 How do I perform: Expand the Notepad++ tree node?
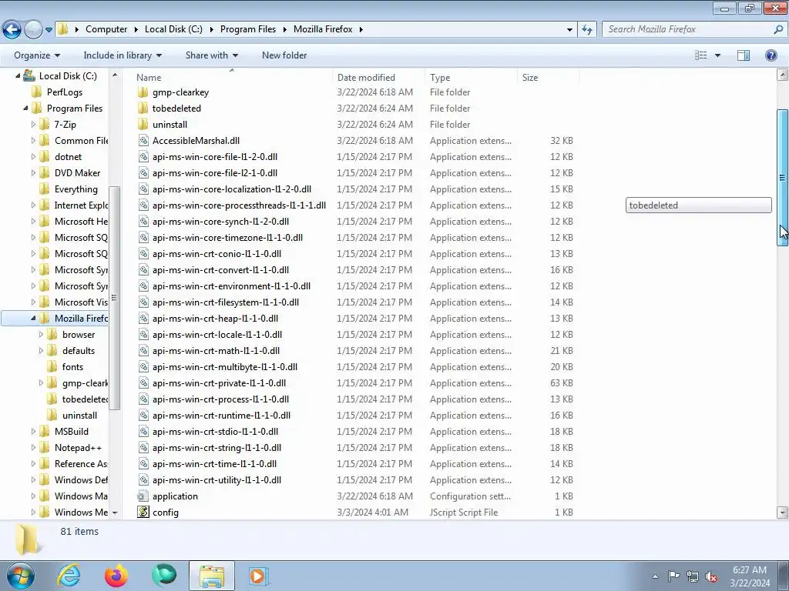33,447
